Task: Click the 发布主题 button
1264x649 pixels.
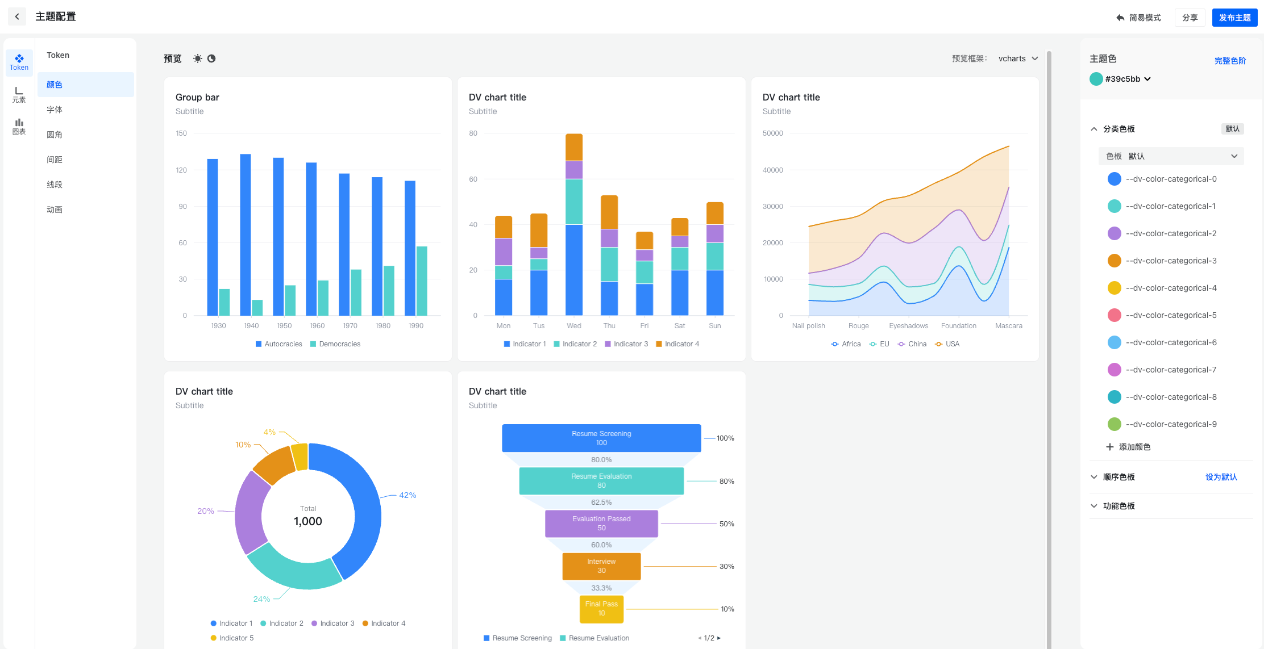Action: click(x=1234, y=18)
